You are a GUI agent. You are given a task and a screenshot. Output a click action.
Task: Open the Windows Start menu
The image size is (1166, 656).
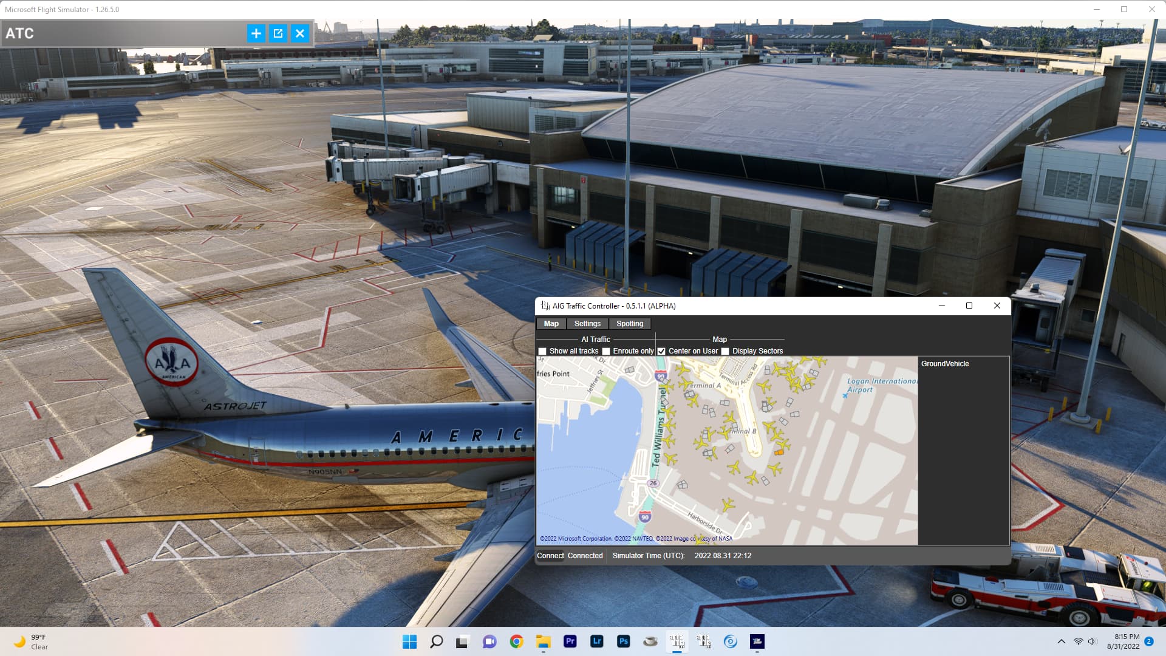(x=409, y=641)
